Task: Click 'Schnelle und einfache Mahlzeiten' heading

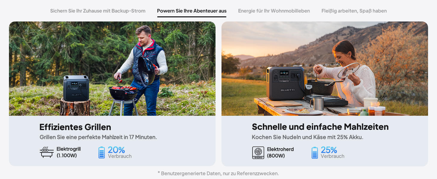Action: (x=320, y=127)
